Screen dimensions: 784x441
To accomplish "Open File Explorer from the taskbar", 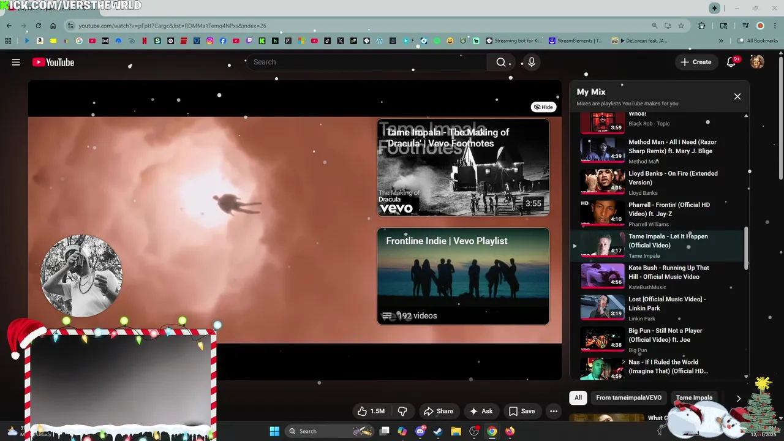I will click(x=456, y=431).
